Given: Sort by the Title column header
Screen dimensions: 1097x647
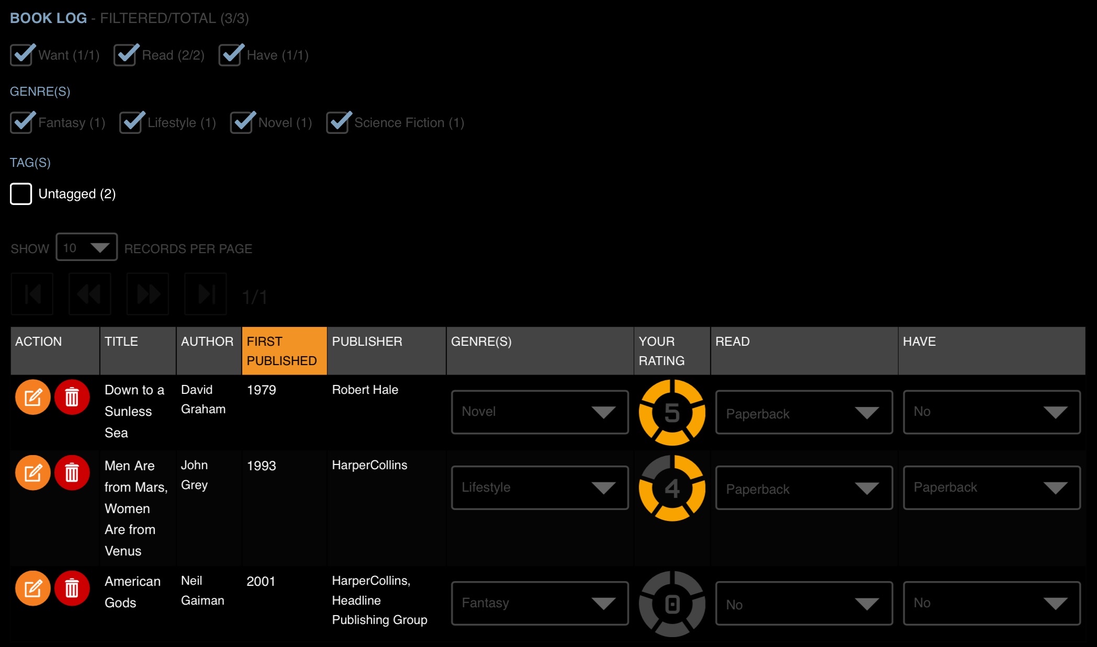Looking at the screenshot, I should coord(138,351).
